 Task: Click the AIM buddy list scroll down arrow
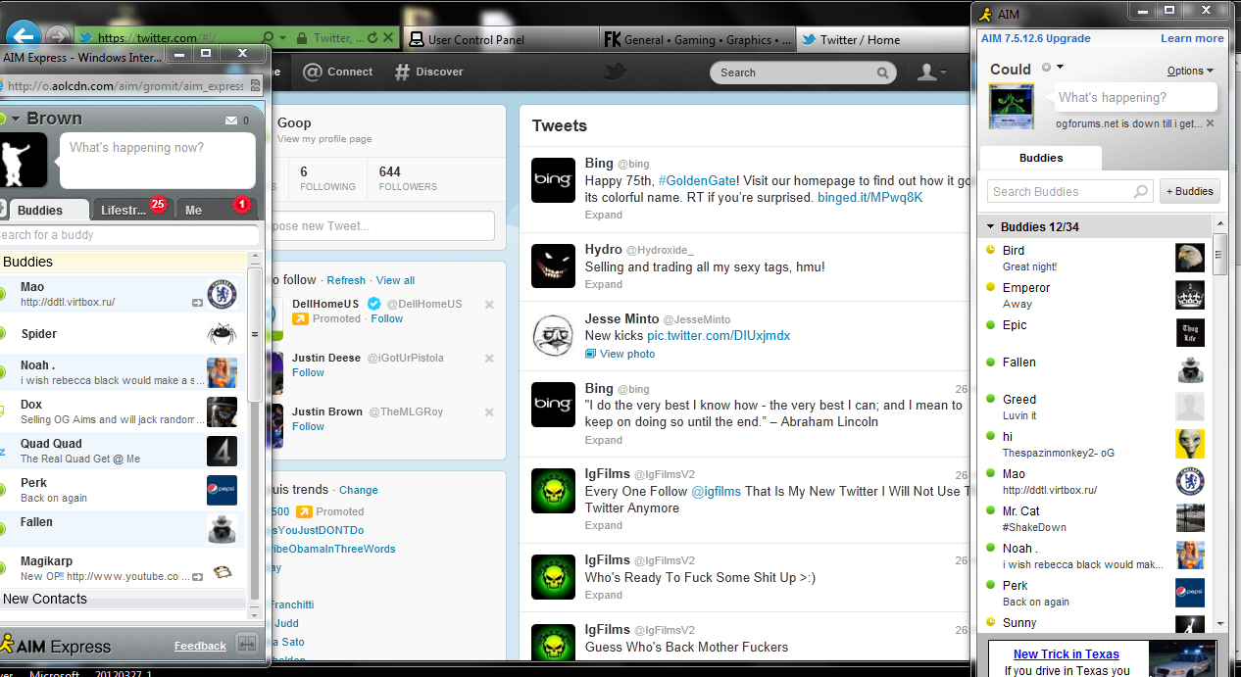(1220, 623)
